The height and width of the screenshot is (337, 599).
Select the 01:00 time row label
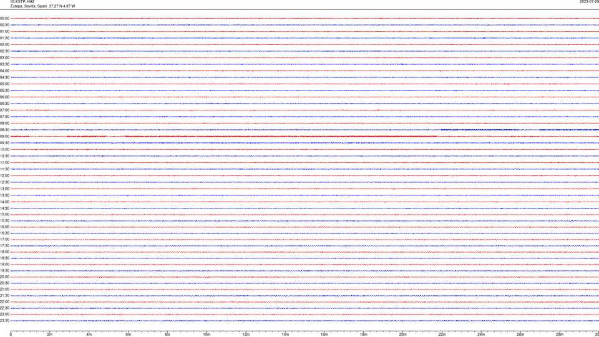pos(4,31)
